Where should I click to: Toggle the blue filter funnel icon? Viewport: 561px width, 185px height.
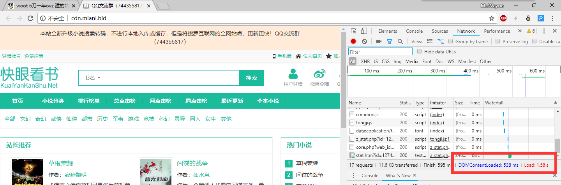point(389,41)
